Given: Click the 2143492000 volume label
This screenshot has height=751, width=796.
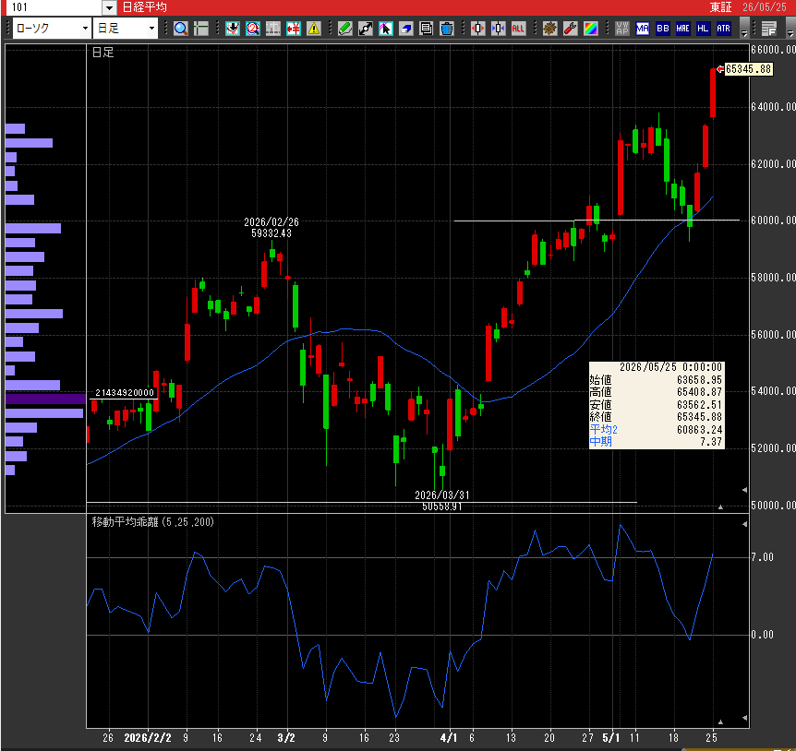Looking at the screenshot, I should coord(125,392).
